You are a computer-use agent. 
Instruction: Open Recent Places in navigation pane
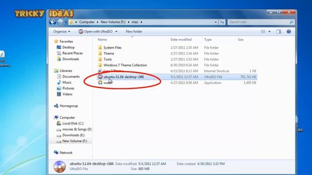tap(73, 53)
